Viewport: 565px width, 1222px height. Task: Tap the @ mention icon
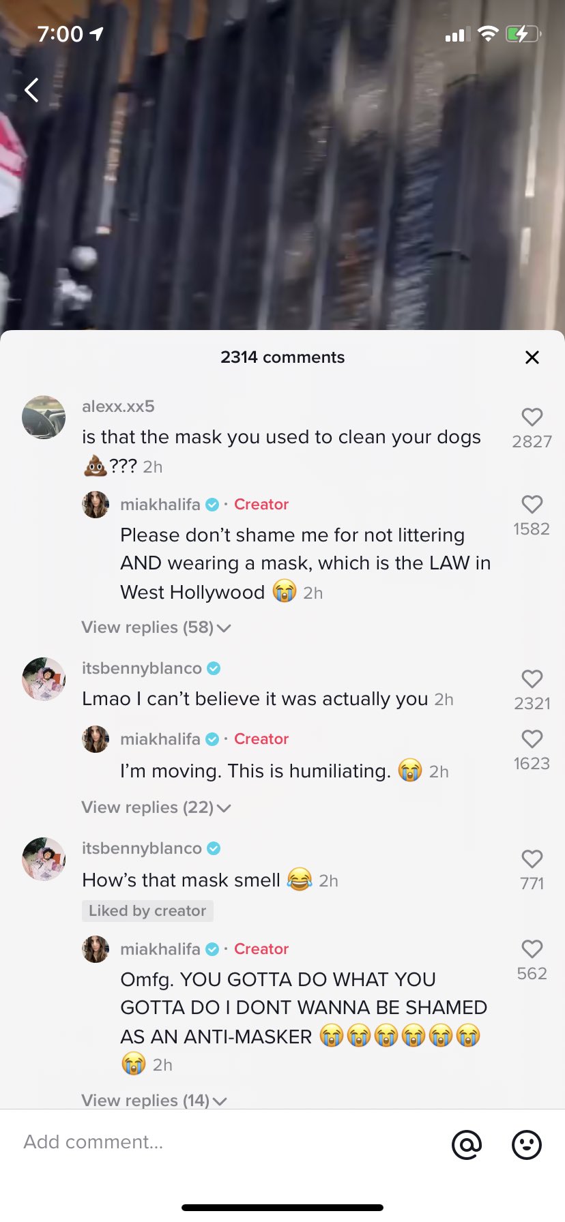467,1145
